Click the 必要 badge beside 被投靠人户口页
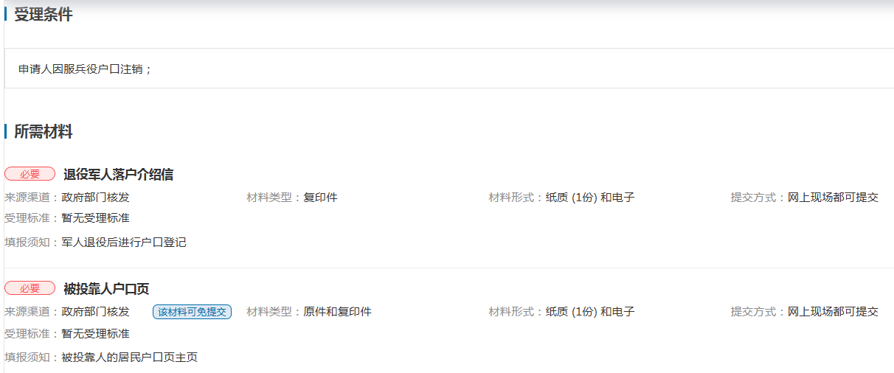 pyautogui.click(x=30, y=288)
